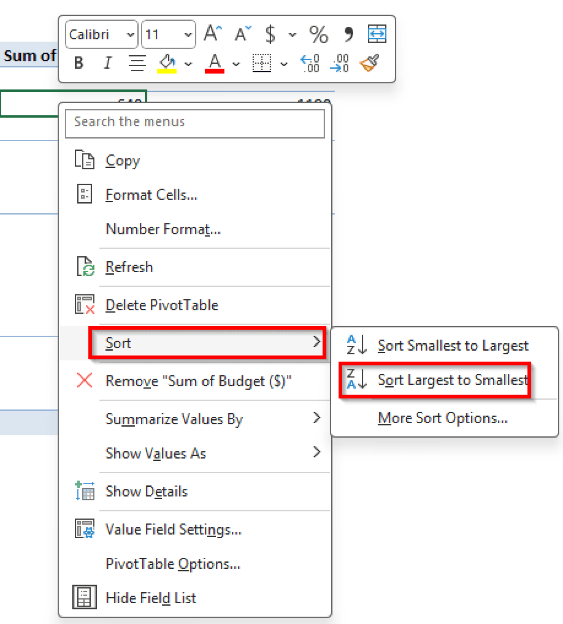Toggle Bold formatting
Viewport: 563px width, 624px height.
pos(79,63)
